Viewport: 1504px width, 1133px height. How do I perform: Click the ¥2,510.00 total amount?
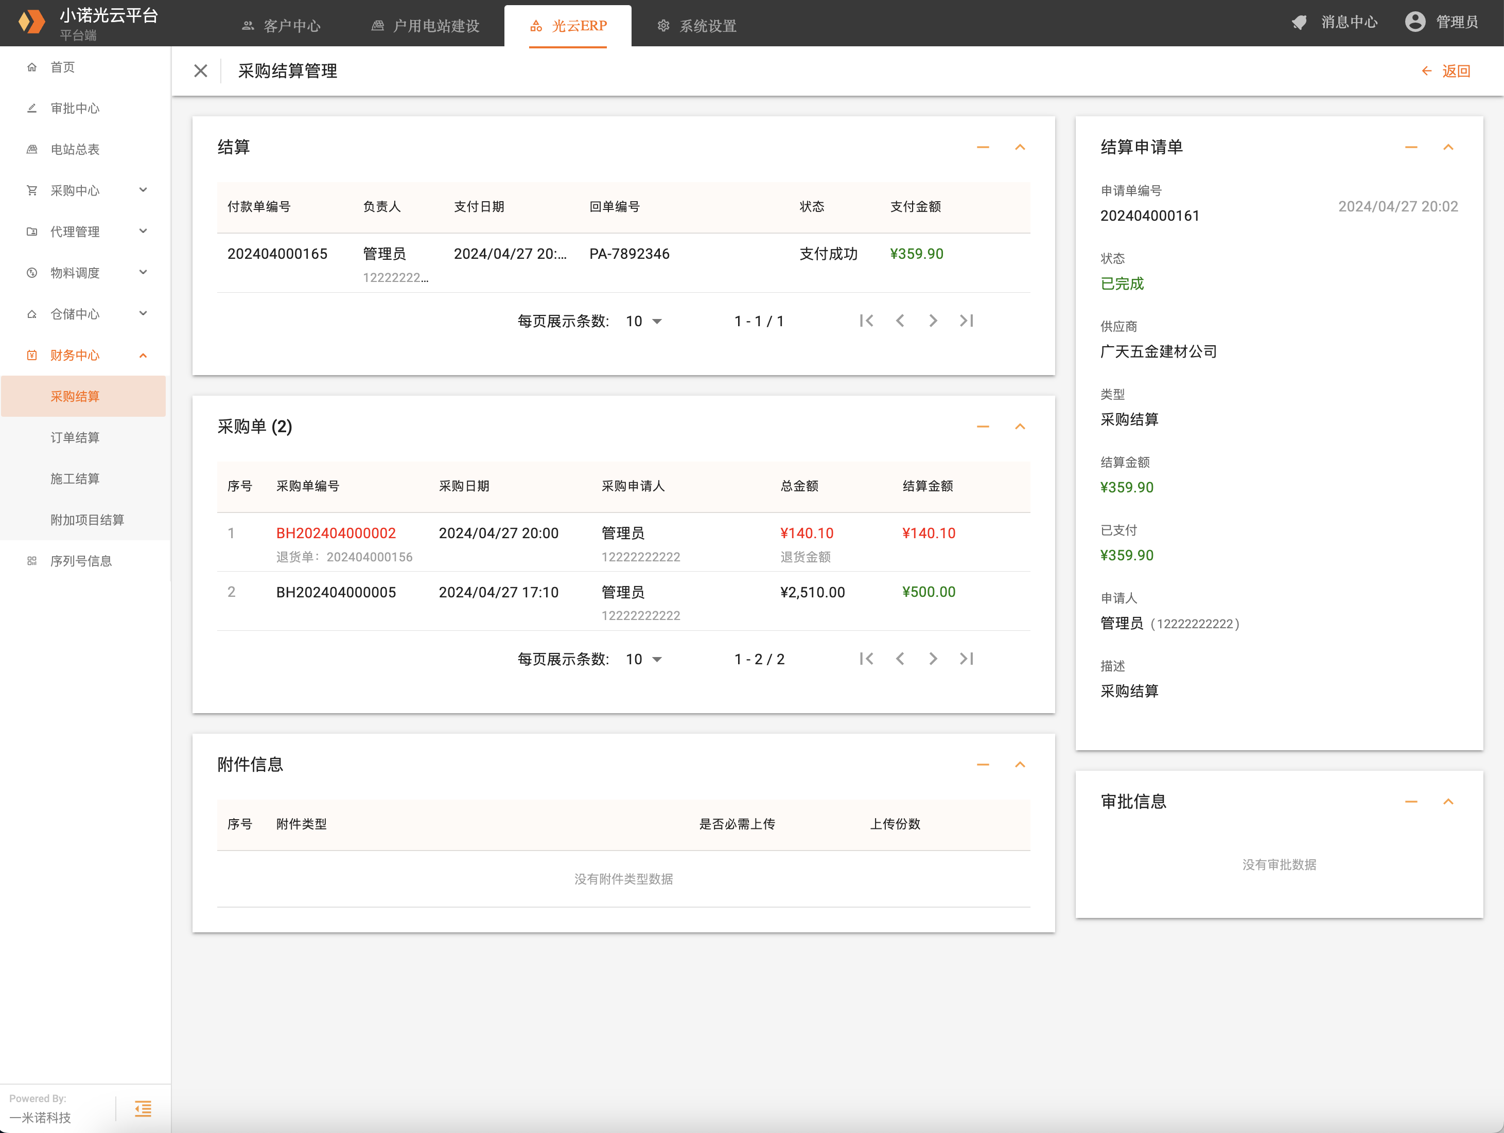(x=813, y=593)
